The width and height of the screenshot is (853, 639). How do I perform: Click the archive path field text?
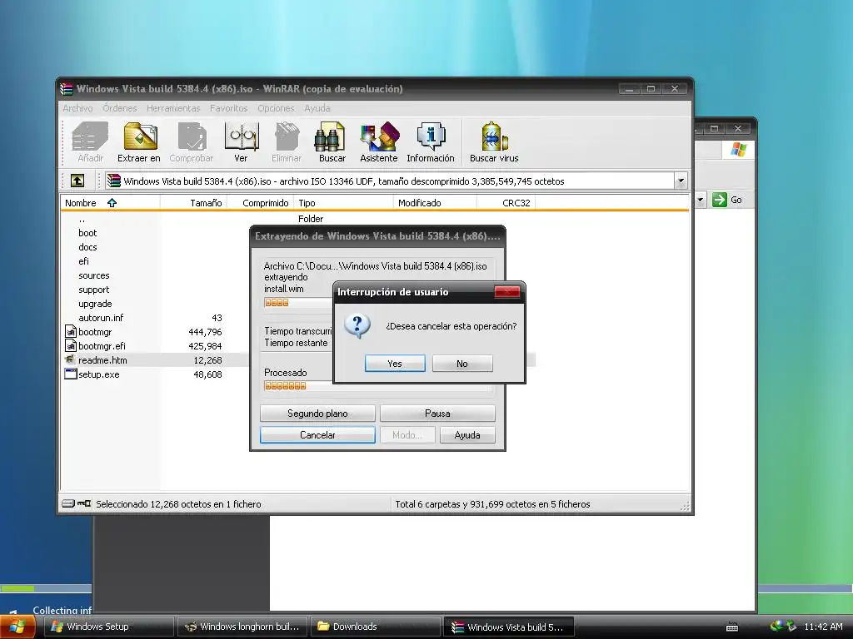(x=344, y=181)
